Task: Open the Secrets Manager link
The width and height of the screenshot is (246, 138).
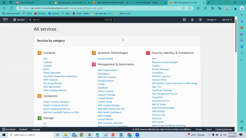Action: click(x=160, y=69)
